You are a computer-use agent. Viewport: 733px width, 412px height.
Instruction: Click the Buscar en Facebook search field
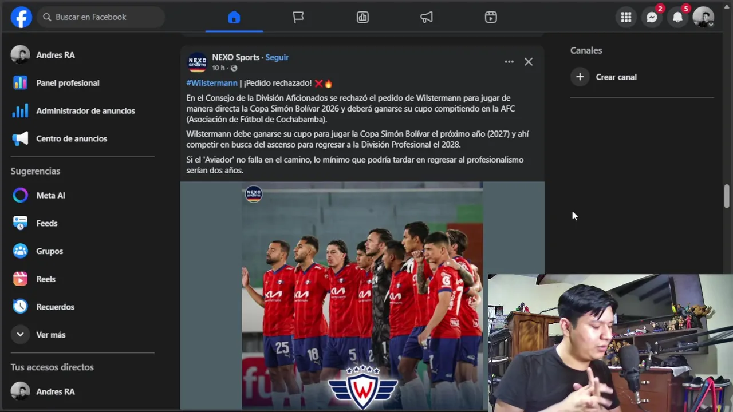pyautogui.click(x=101, y=17)
